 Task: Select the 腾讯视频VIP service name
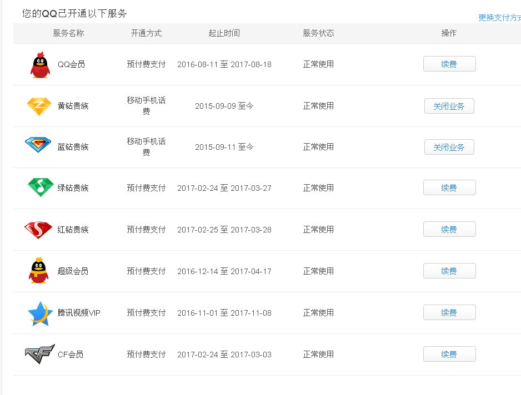coord(79,313)
